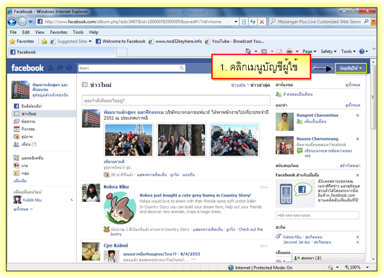
Task: Click the Print icon in command bar
Action: (x=289, y=51)
